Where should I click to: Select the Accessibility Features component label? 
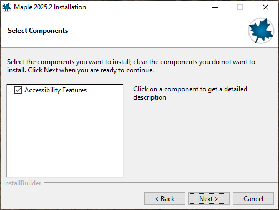[56, 90]
